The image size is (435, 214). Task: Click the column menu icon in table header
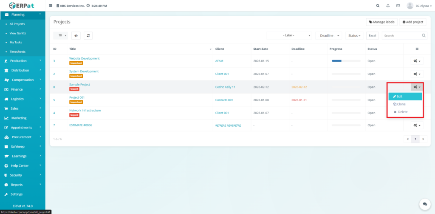tap(417, 49)
